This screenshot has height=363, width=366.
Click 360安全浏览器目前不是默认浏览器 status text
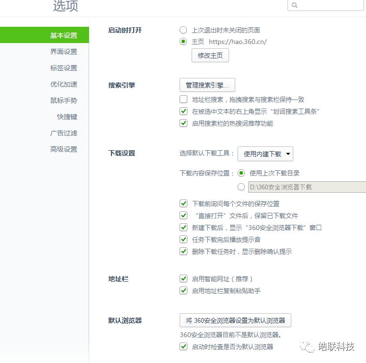(x=231, y=335)
